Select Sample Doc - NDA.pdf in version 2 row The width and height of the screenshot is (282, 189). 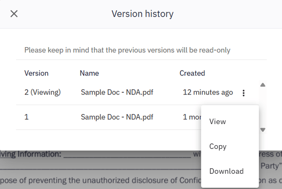point(117,92)
